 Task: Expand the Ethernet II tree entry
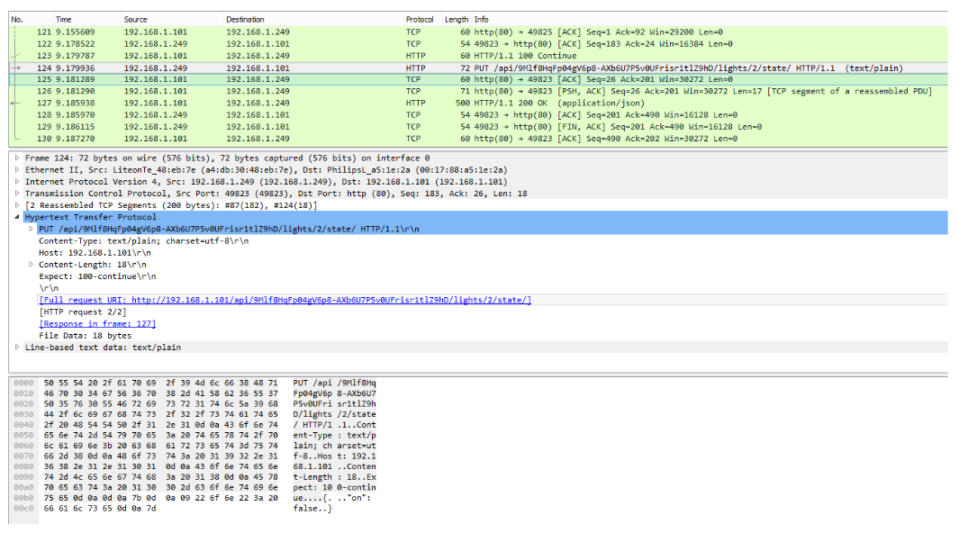(x=17, y=169)
